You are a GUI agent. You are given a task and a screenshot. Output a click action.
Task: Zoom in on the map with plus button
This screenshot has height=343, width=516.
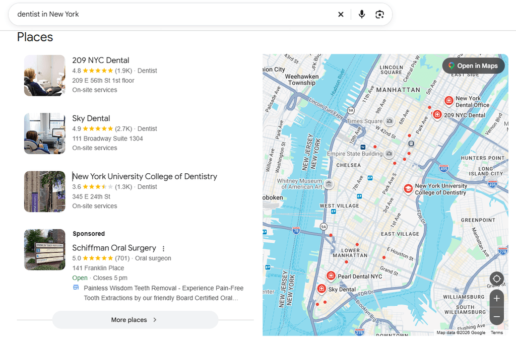tap(496, 299)
